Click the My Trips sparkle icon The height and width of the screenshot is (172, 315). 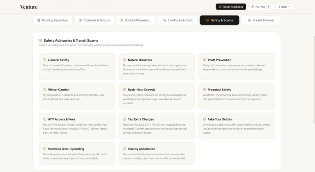point(253,7)
